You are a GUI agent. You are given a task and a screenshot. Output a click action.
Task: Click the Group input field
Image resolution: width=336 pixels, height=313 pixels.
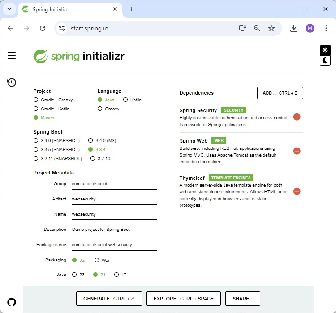point(114,184)
